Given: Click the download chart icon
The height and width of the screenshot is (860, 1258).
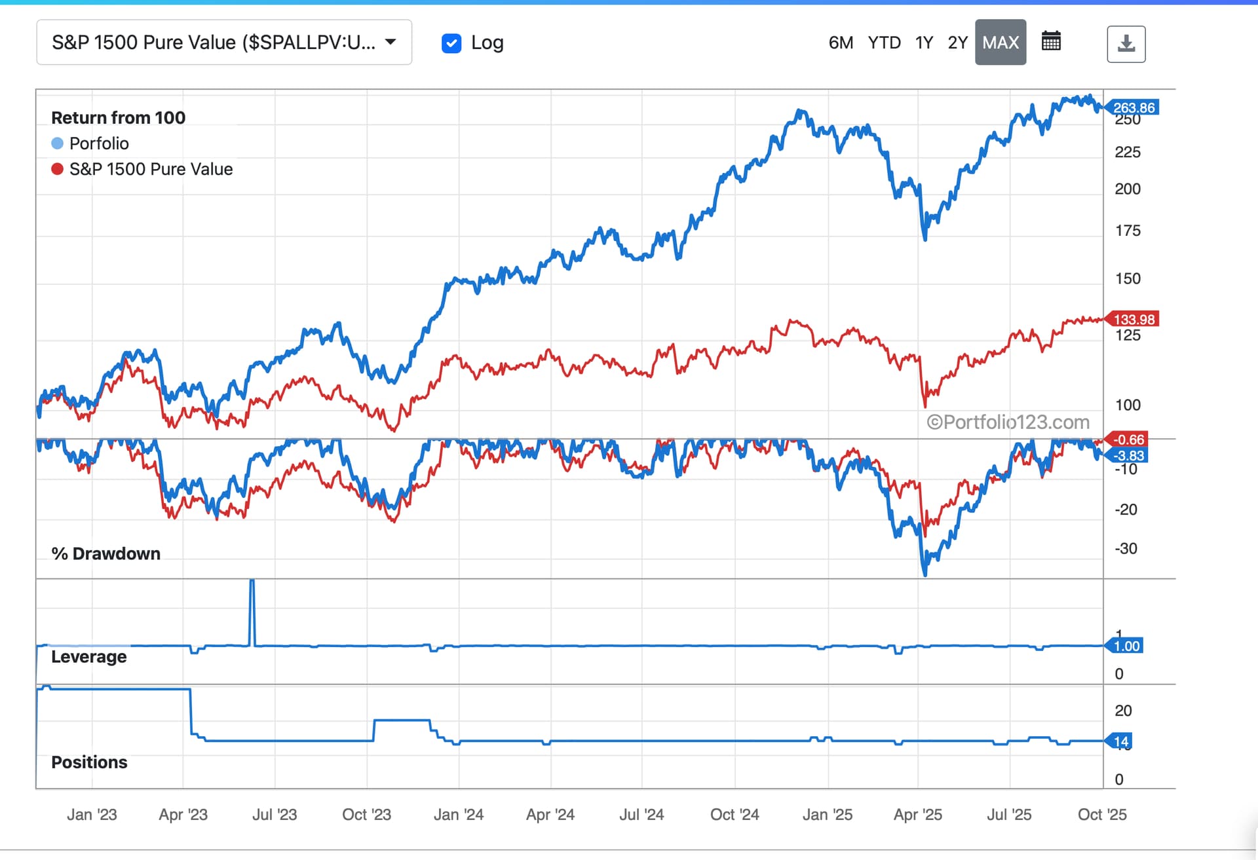Looking at the screenshot, I should coord(1126,44).
